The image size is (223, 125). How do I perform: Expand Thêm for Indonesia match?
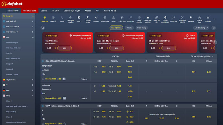click(x=84, y=98)
